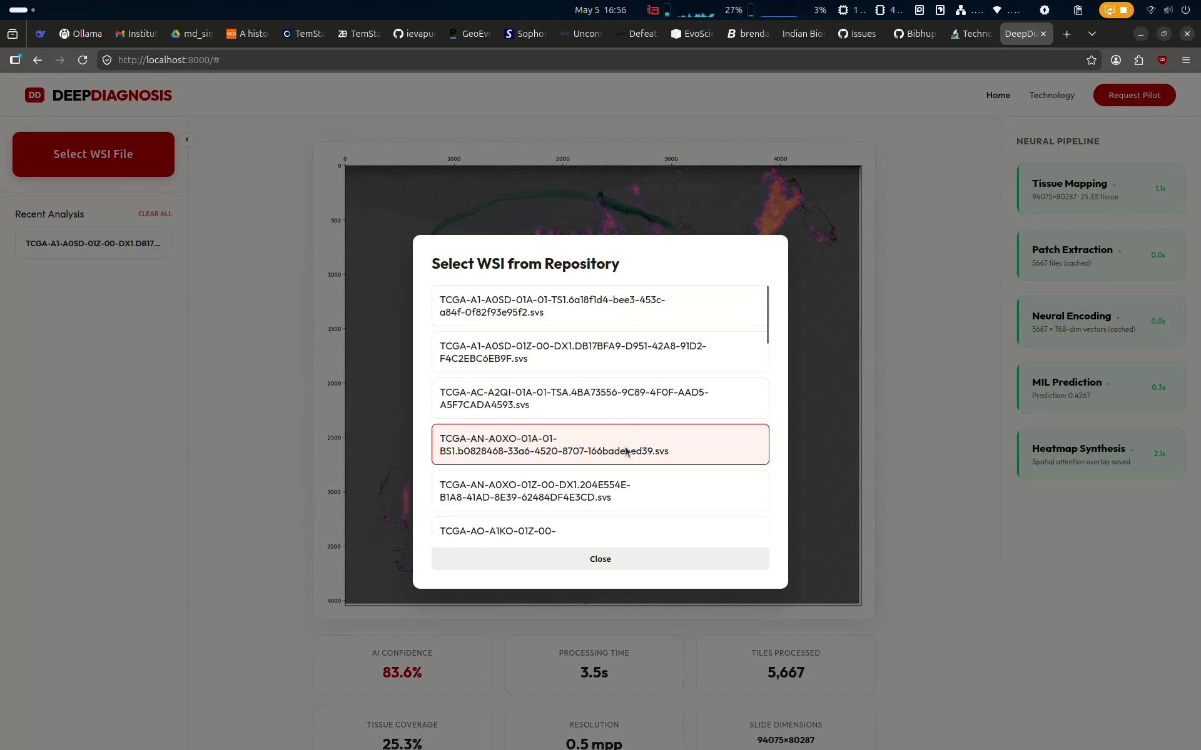Image resolution: width=1201 pixels, height=750 pixels.
Task: Open the browser hamburger menu
Action: click(x=1186, y=60)
